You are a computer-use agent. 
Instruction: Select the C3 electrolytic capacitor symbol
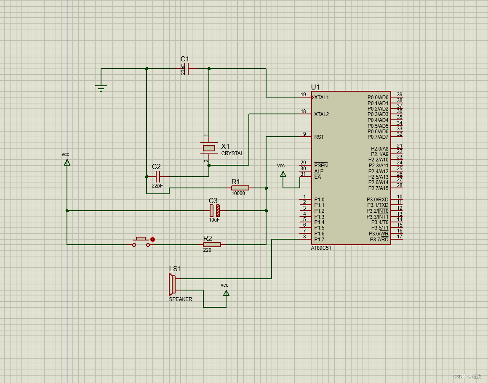[215, 211]
